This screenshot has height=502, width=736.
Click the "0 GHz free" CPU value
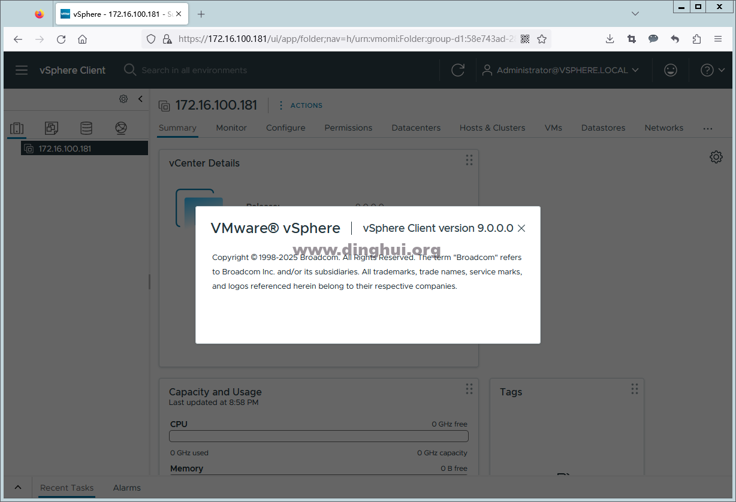pos(450,424)
